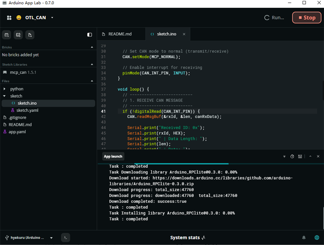Clear the console output icon
The image size is (324, 245).
(x=300, y=157)
